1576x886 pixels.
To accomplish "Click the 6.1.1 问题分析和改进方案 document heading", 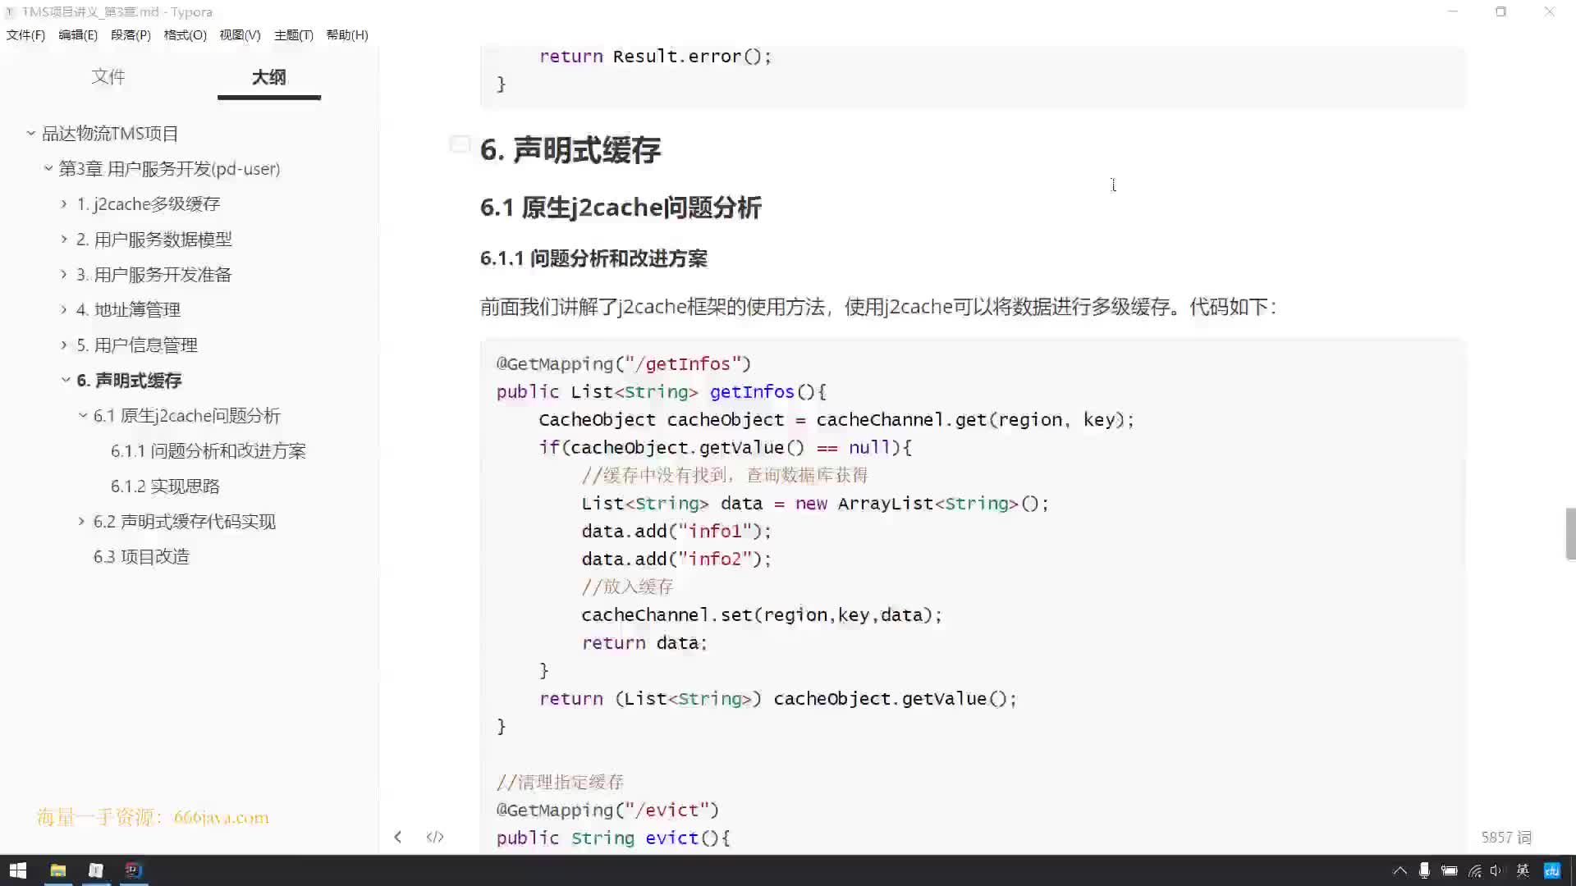I will click(x=593, y=258).
